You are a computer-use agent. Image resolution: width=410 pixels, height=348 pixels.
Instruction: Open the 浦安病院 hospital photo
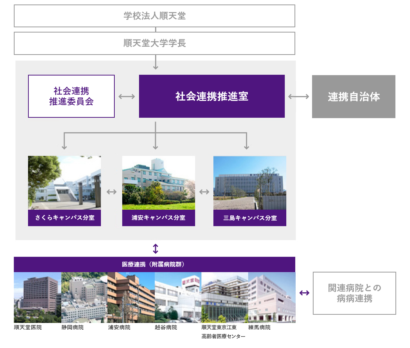[x=131, y=298]
